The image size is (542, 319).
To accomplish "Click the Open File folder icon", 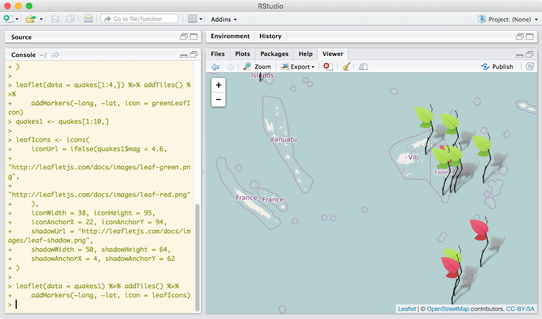I will click(31, 19).
